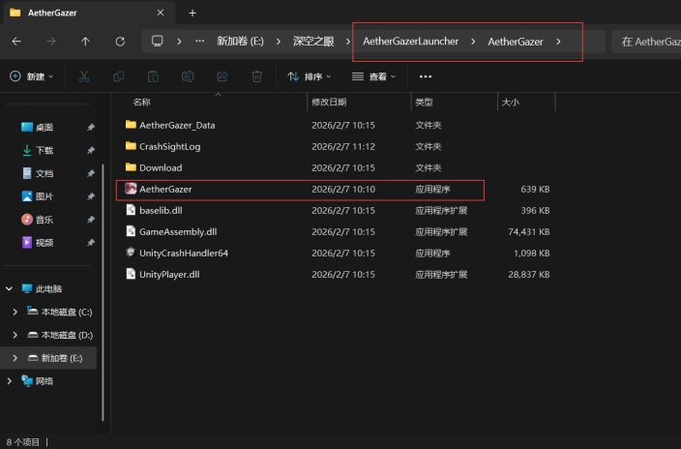This screenshot has width=681, height=449.
Task: Click the Rename icon in toolbar
Action: [x=188, y=76]
